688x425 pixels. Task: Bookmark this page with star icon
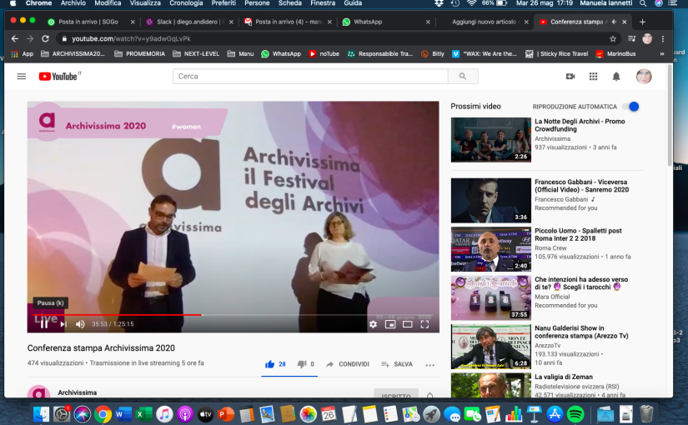(x=613, y=38)
